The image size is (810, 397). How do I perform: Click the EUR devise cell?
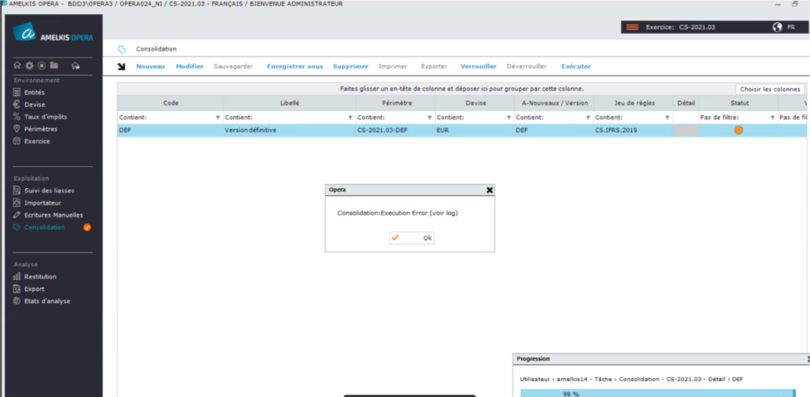[475, 130]
